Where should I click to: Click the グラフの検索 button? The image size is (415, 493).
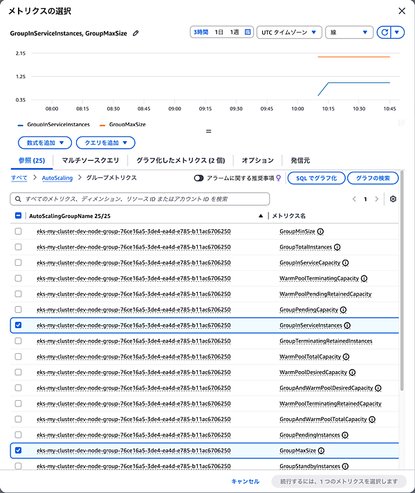click(373, 178)
